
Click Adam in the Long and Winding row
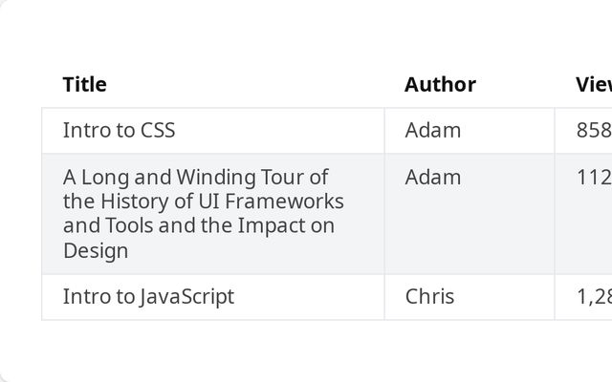[x=432, y=177]
